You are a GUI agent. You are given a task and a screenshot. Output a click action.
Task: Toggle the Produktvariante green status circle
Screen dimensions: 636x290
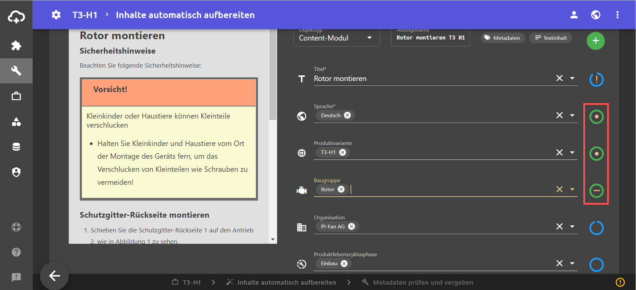(x=596, y=154)
